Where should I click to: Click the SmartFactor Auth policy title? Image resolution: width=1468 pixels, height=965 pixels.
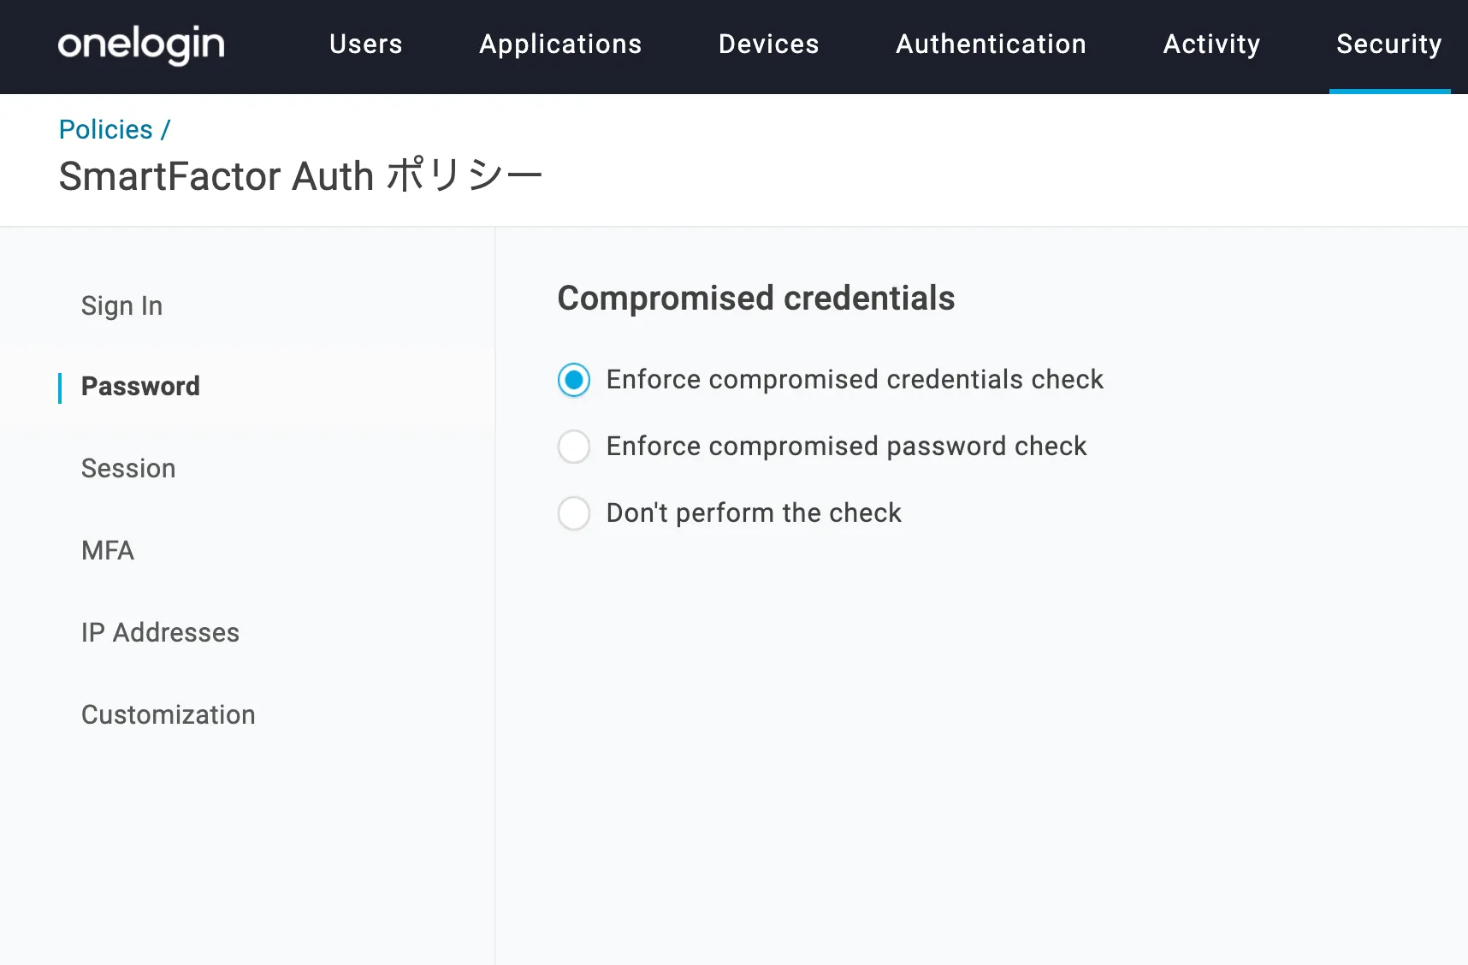point(300,176)
